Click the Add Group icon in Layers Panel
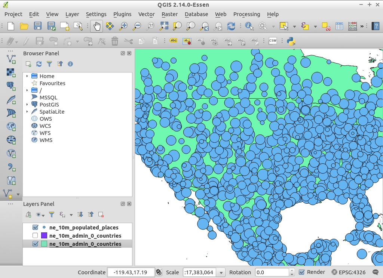 [x=28, y=214]
